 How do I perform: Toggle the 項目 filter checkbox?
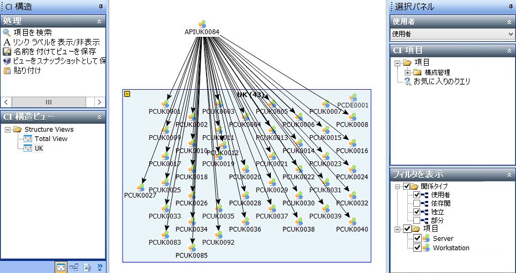(407, 228)
